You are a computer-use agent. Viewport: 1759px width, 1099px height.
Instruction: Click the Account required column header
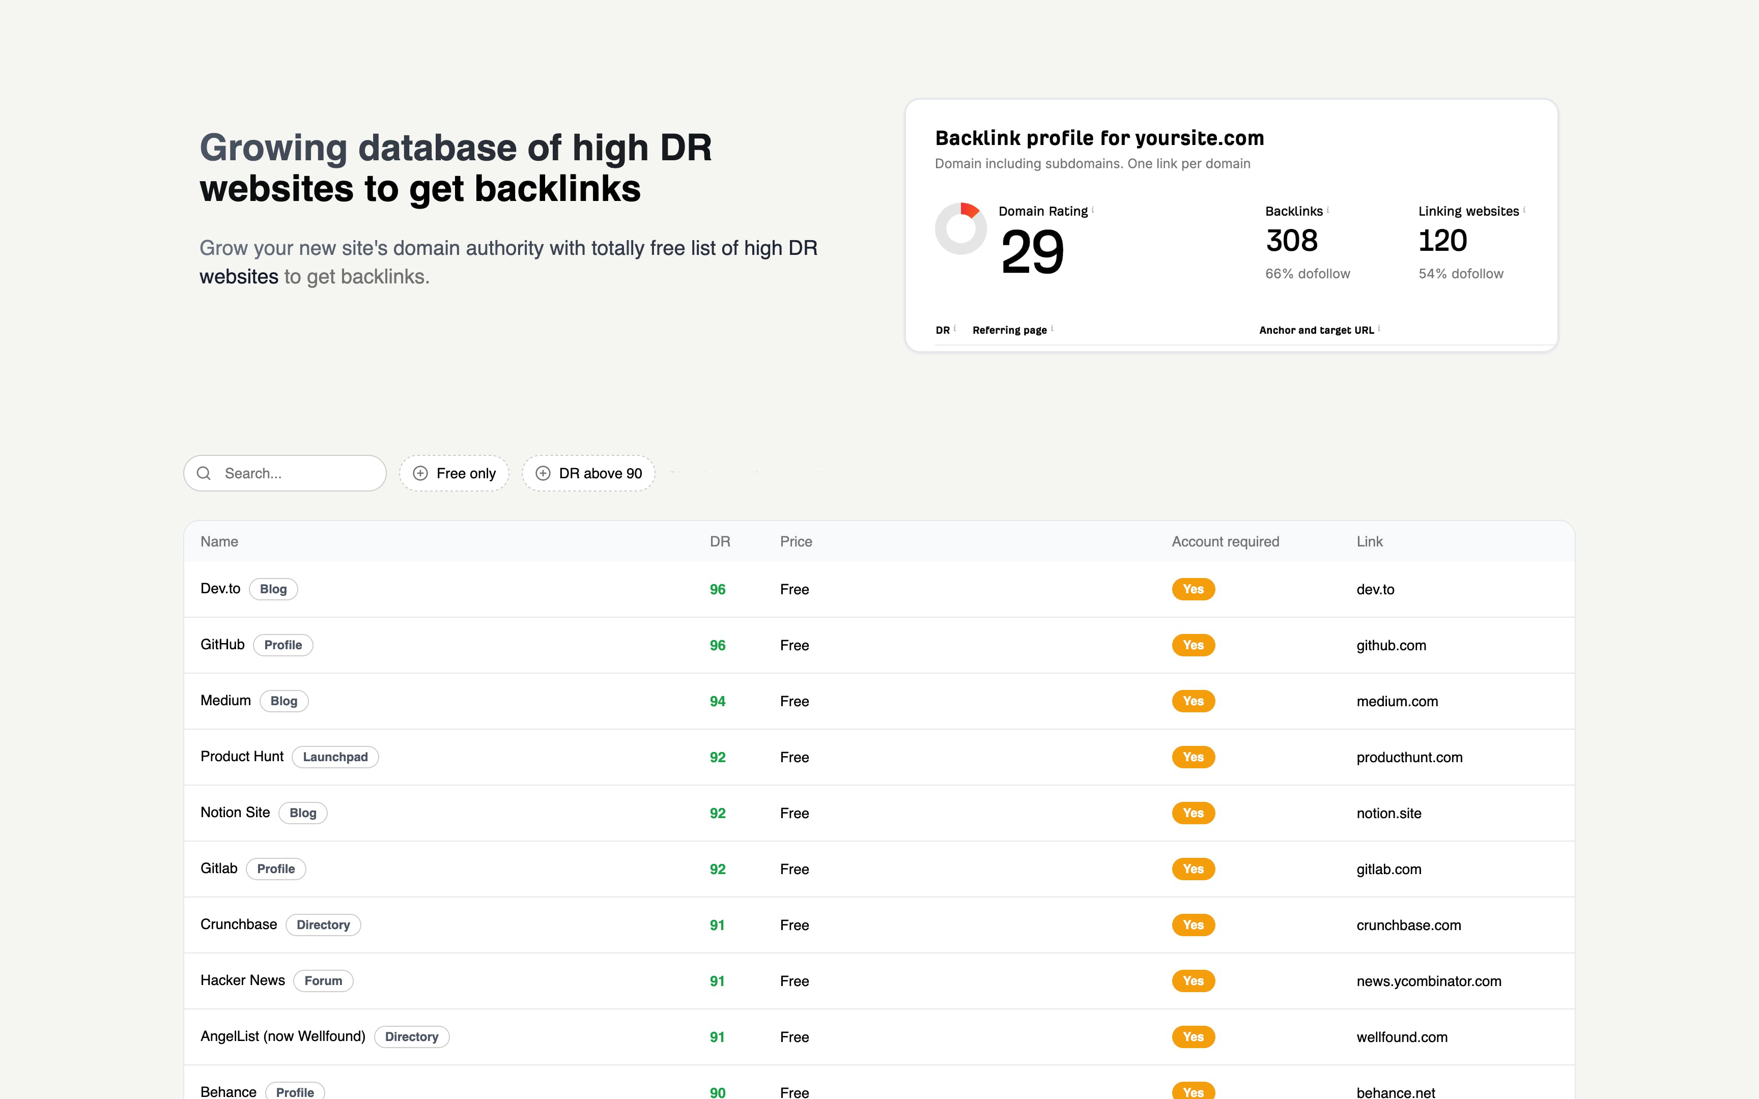1225,541
